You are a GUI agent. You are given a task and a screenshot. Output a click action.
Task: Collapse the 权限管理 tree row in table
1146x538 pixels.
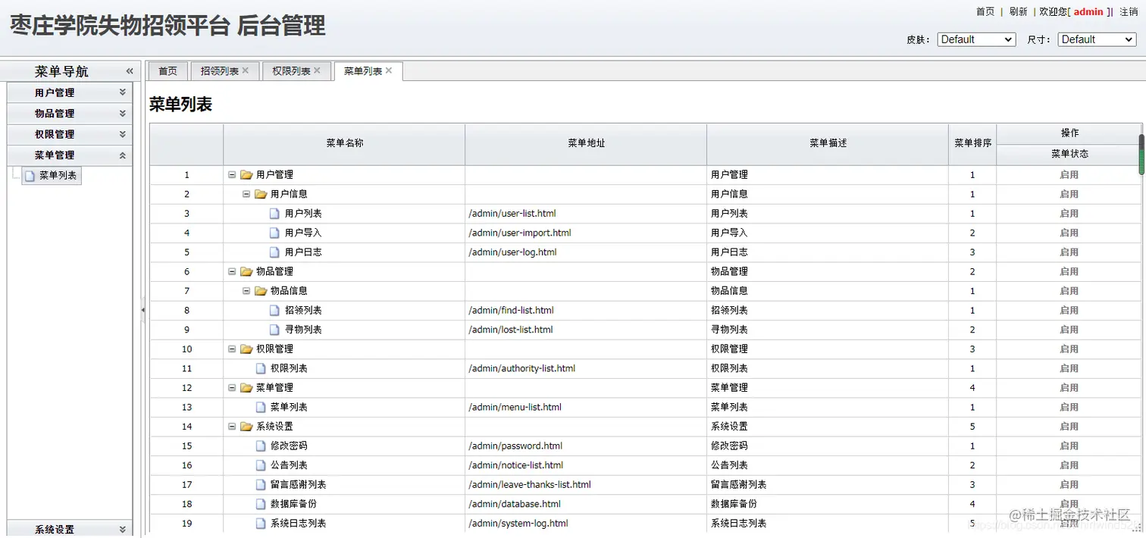coord(232,349)
